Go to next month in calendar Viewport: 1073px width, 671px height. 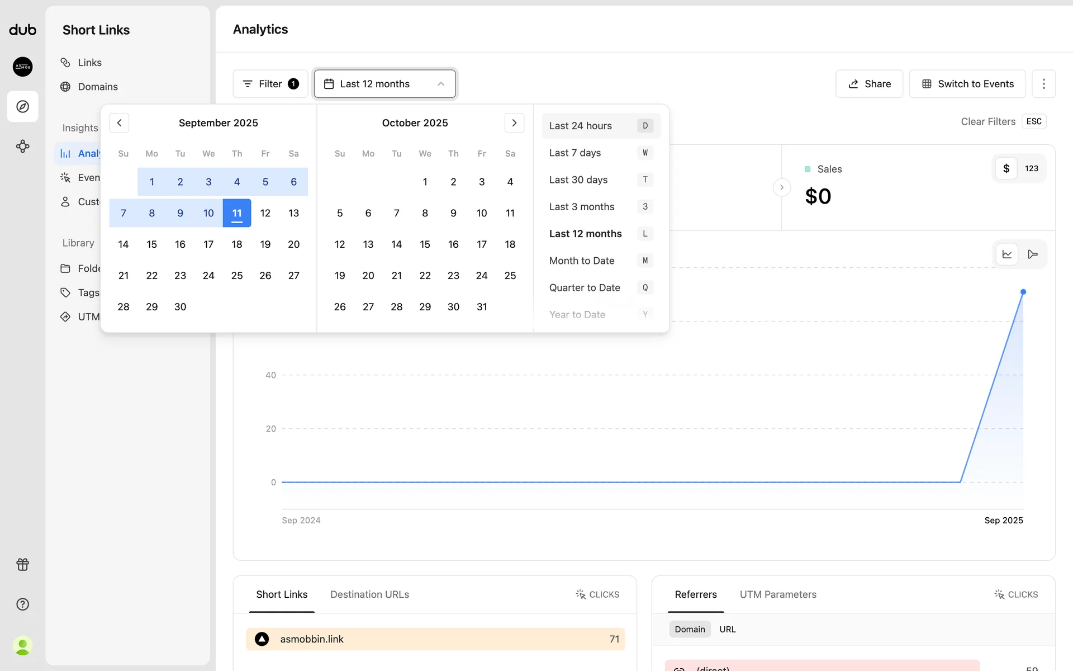pos(514,123)
